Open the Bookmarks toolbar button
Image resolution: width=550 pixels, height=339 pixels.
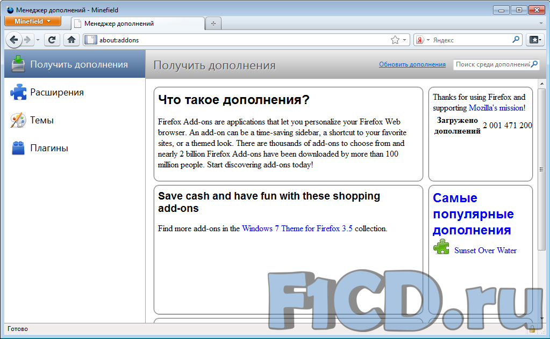535,40
